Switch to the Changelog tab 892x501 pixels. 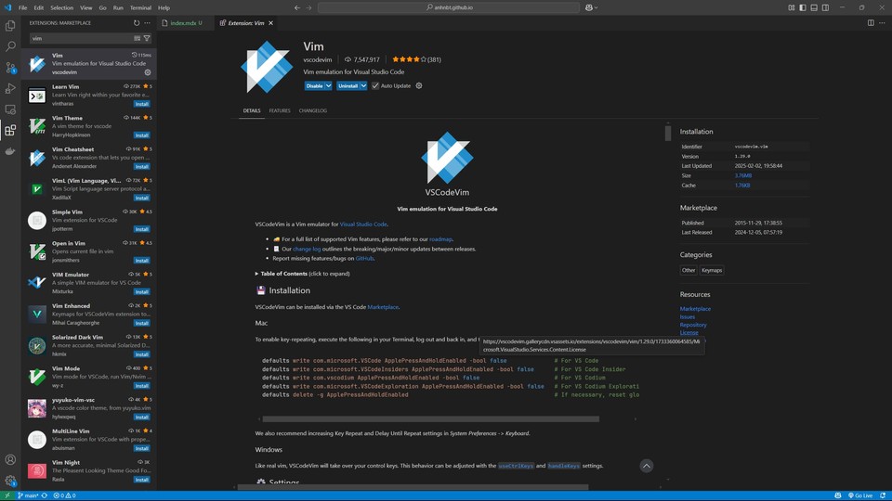(x=313, y=110)
